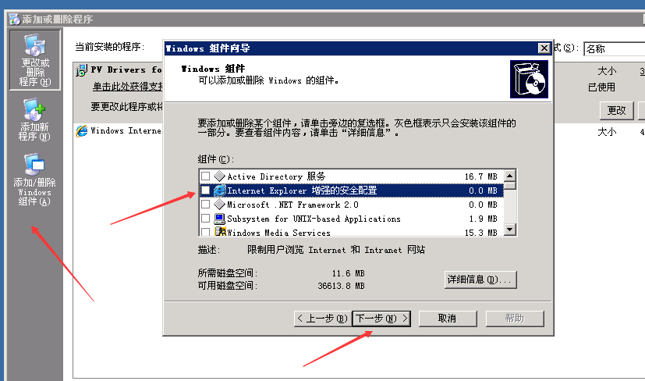This screenshot has height=381, width=645.
Task: Uncheck Internet Explorer enhanced security configuration checkbox
Action: pyautogui.click(x=205, y=190)
